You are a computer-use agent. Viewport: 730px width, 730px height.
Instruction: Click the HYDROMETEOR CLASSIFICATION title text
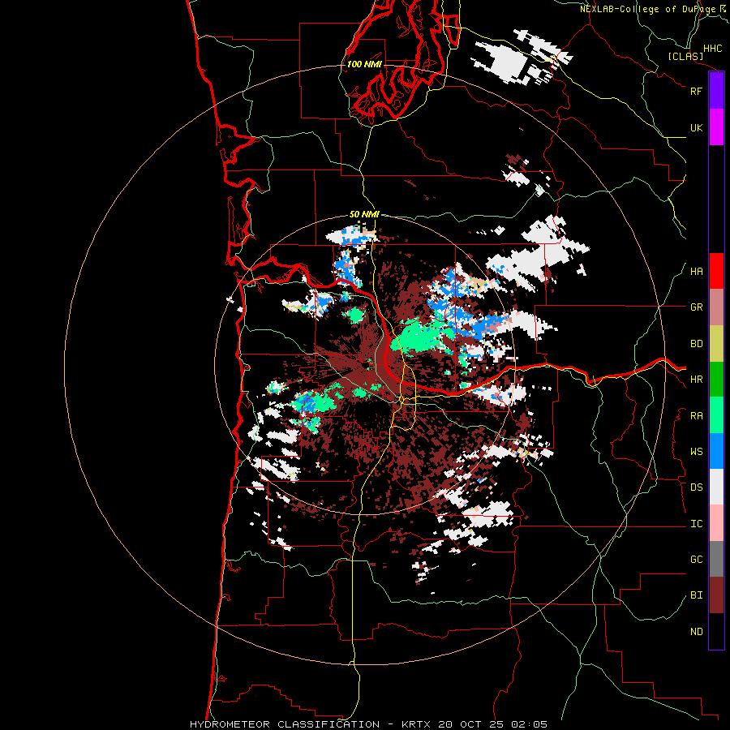(x=285, y=724)
